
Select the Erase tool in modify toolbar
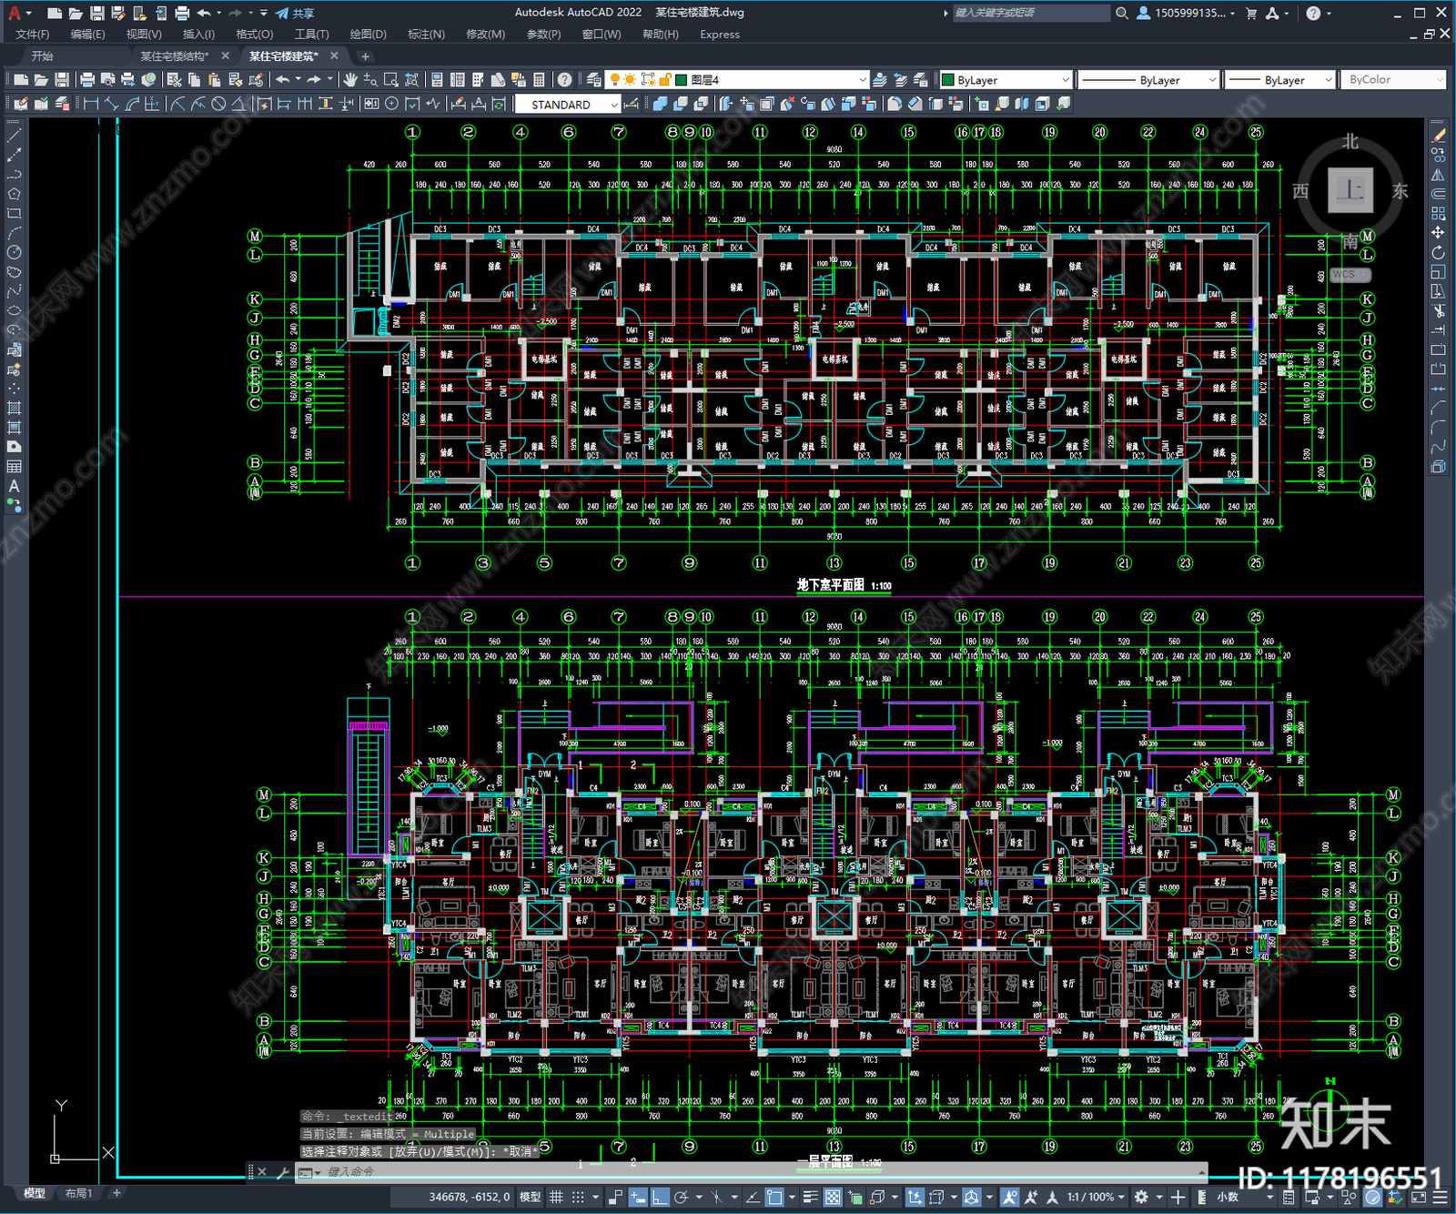click(1438, 136)
